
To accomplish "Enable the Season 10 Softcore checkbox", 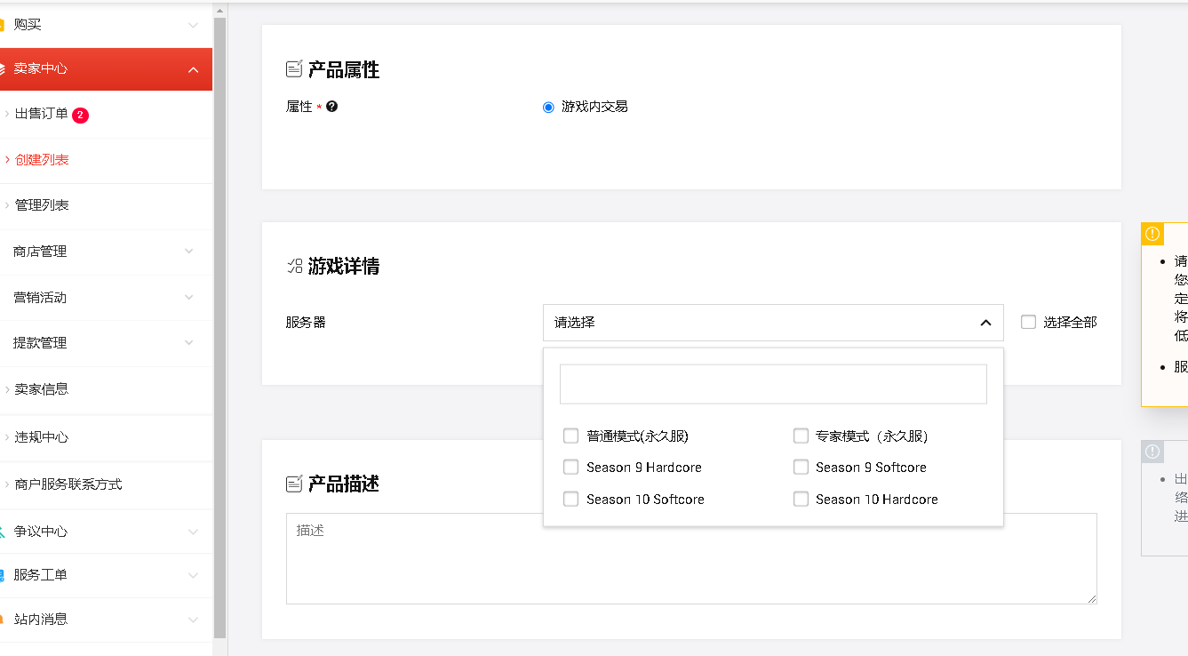I will tap(571, 500).
